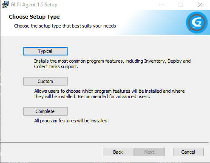The image size is (210, 163).
Task: Choose the Typical setup type
Action: pos(45,51)
